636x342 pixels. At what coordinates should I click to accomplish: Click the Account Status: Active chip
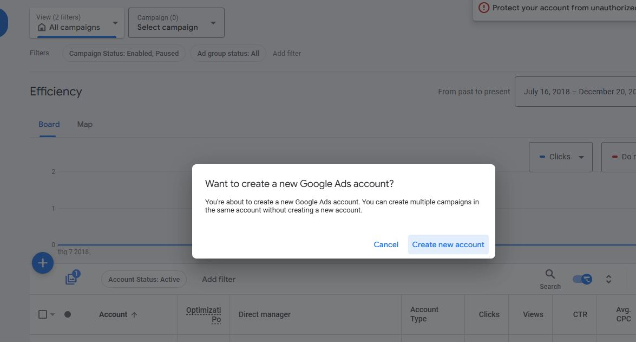(144, 280)
